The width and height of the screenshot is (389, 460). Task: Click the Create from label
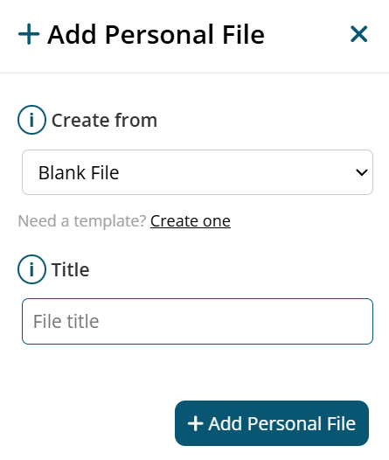pos(104,120)
